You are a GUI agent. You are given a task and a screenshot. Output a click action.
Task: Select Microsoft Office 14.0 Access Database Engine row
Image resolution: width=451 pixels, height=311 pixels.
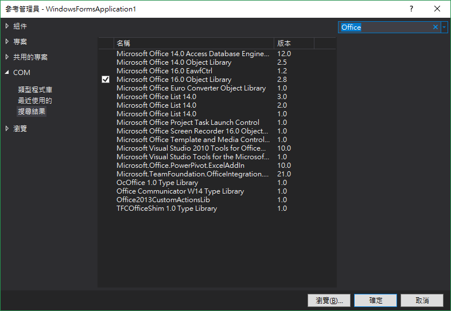coord(217,54)
